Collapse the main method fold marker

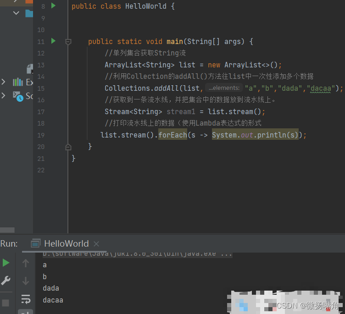[68, 42]
